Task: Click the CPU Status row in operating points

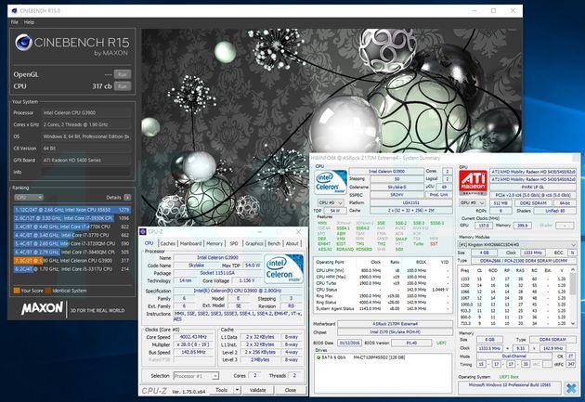Action: coord(383,290)
